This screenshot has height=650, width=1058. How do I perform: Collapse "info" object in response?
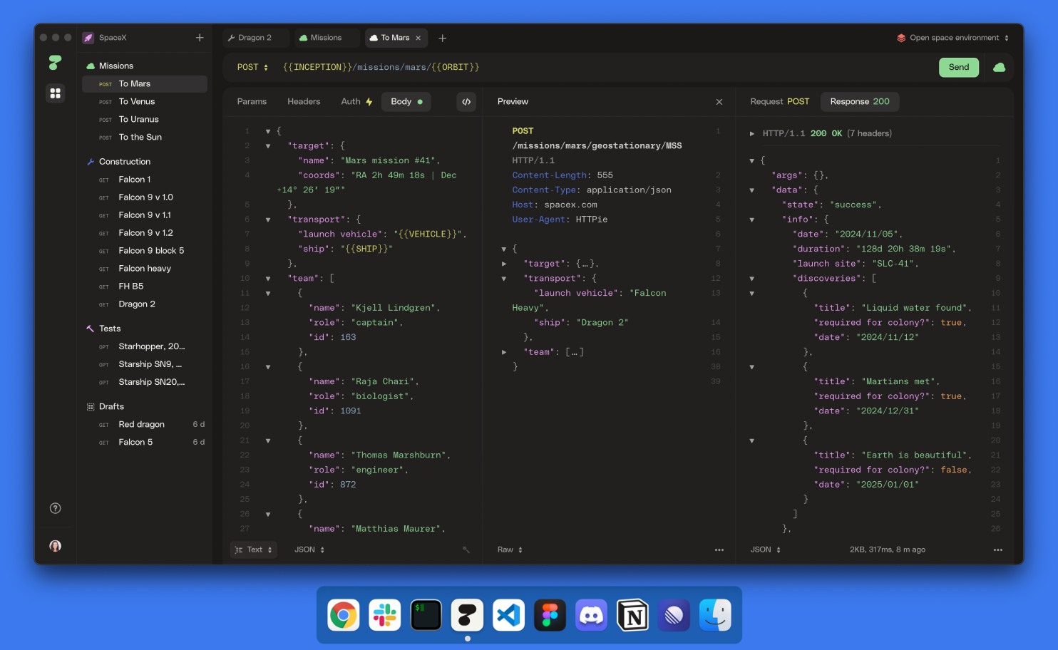[x=752, y=220]
